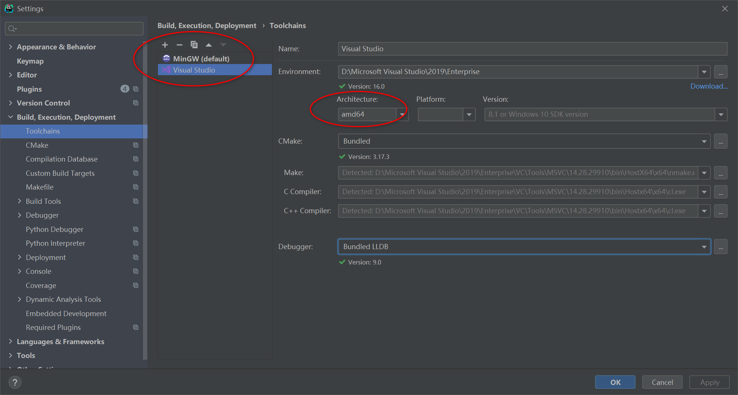738x395 pixels.
Task: Click the help question mark icon
Action: (x=14, y=382)
